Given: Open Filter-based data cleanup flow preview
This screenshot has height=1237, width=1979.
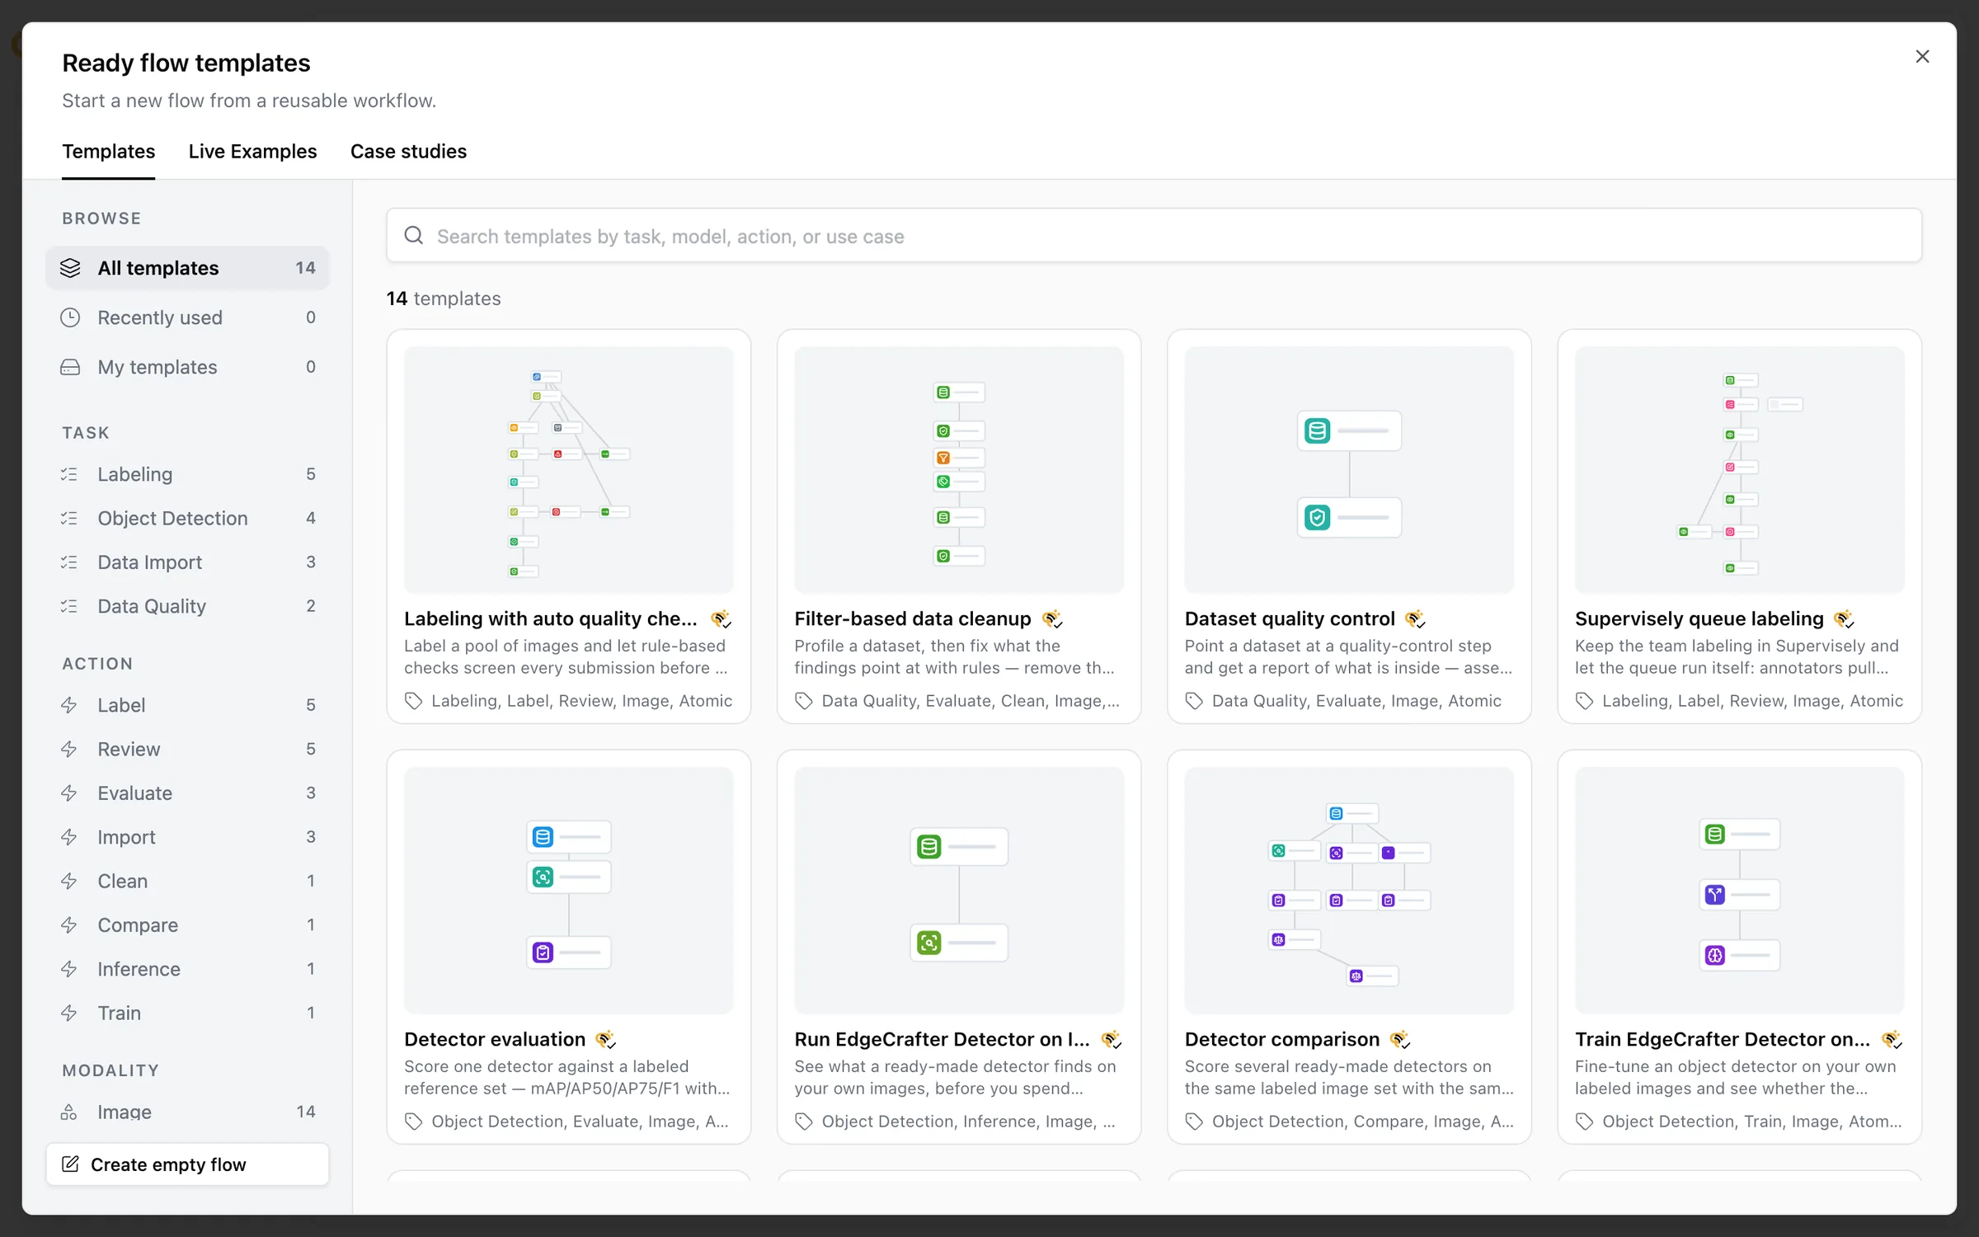Looking at the screenshot, I should [958, 469].
